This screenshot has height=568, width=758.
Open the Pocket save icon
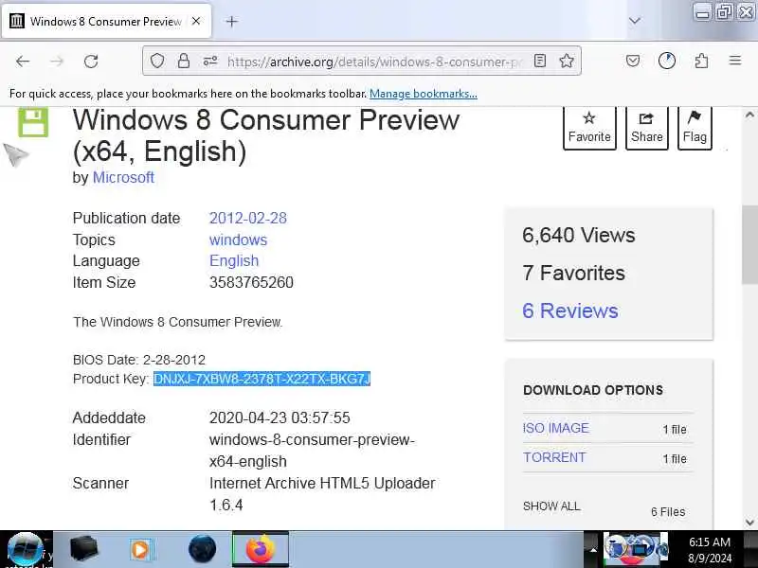[633, 61]
